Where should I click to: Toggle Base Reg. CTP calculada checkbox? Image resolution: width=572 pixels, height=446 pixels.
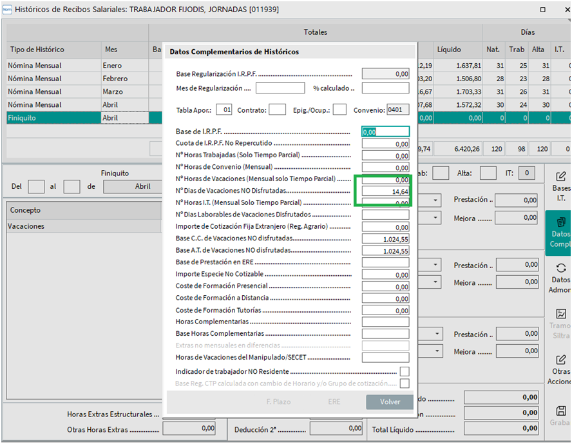click(x=404, y=383)
